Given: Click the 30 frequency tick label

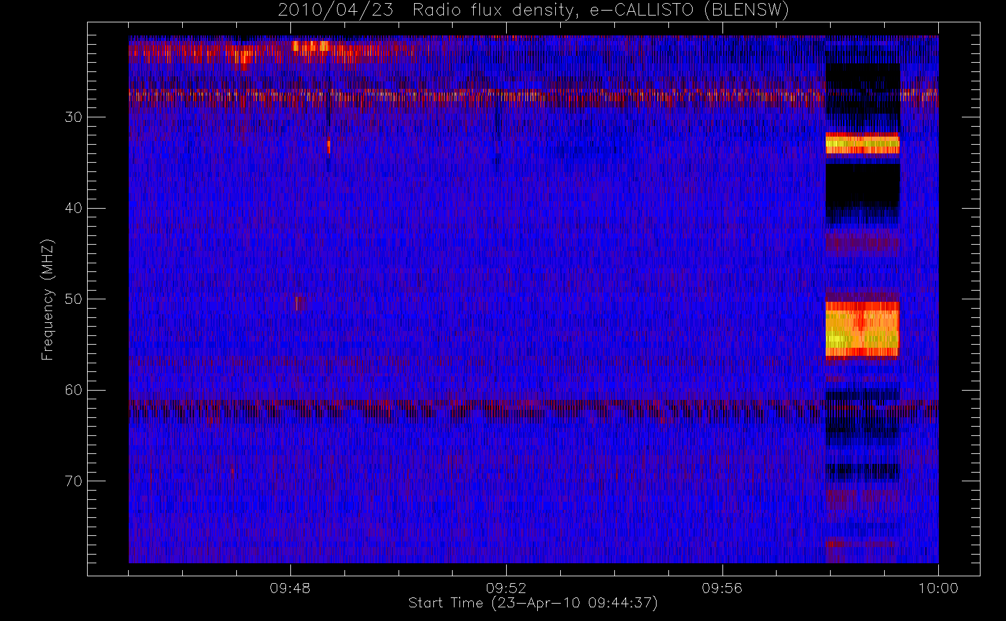Looking at the screenshot, I should (x=73, y=117).
